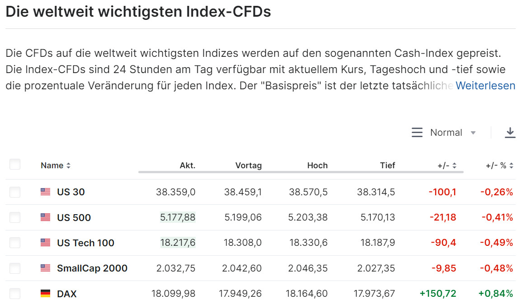
Task: Toggle the select-all header checkbox
Action: tap(15, 164)
